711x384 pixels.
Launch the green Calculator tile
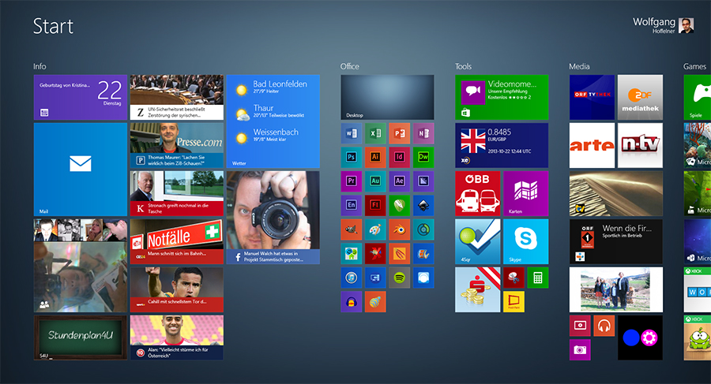click(538, 278)
